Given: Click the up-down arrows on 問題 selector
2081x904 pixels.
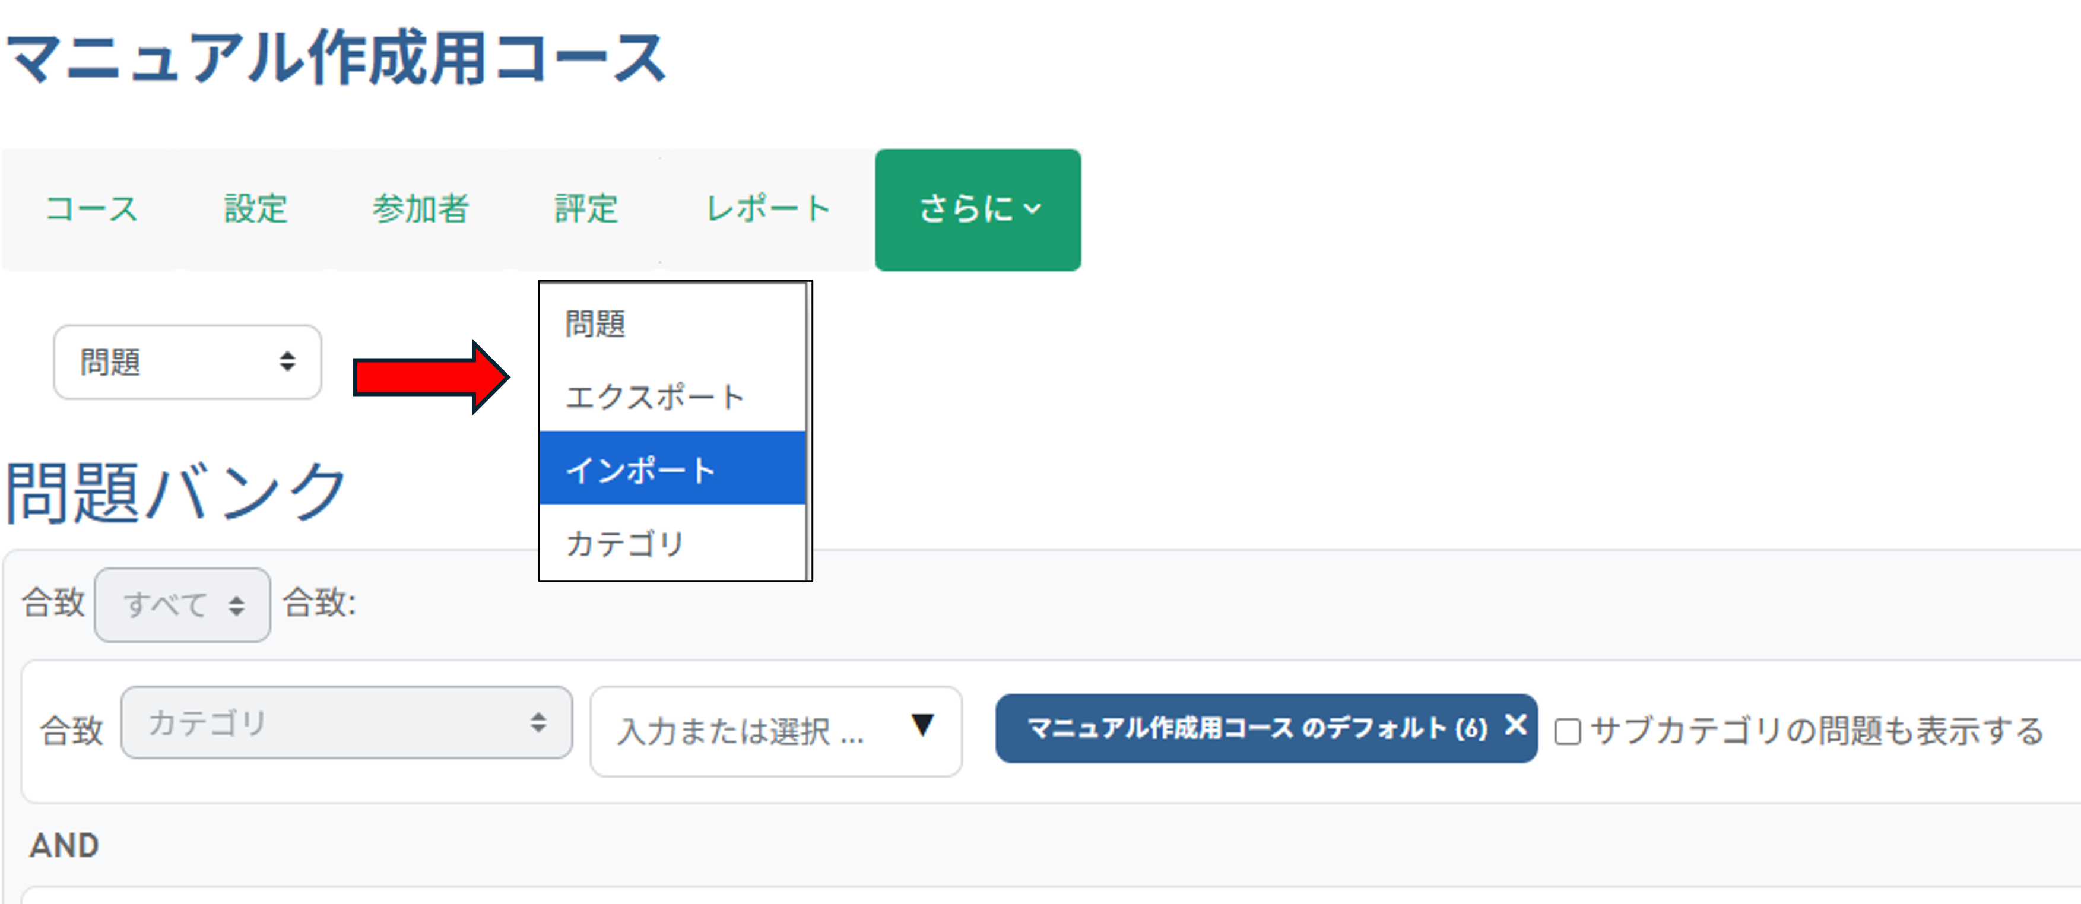Looking at the screenshot, I should click(288, 362).
